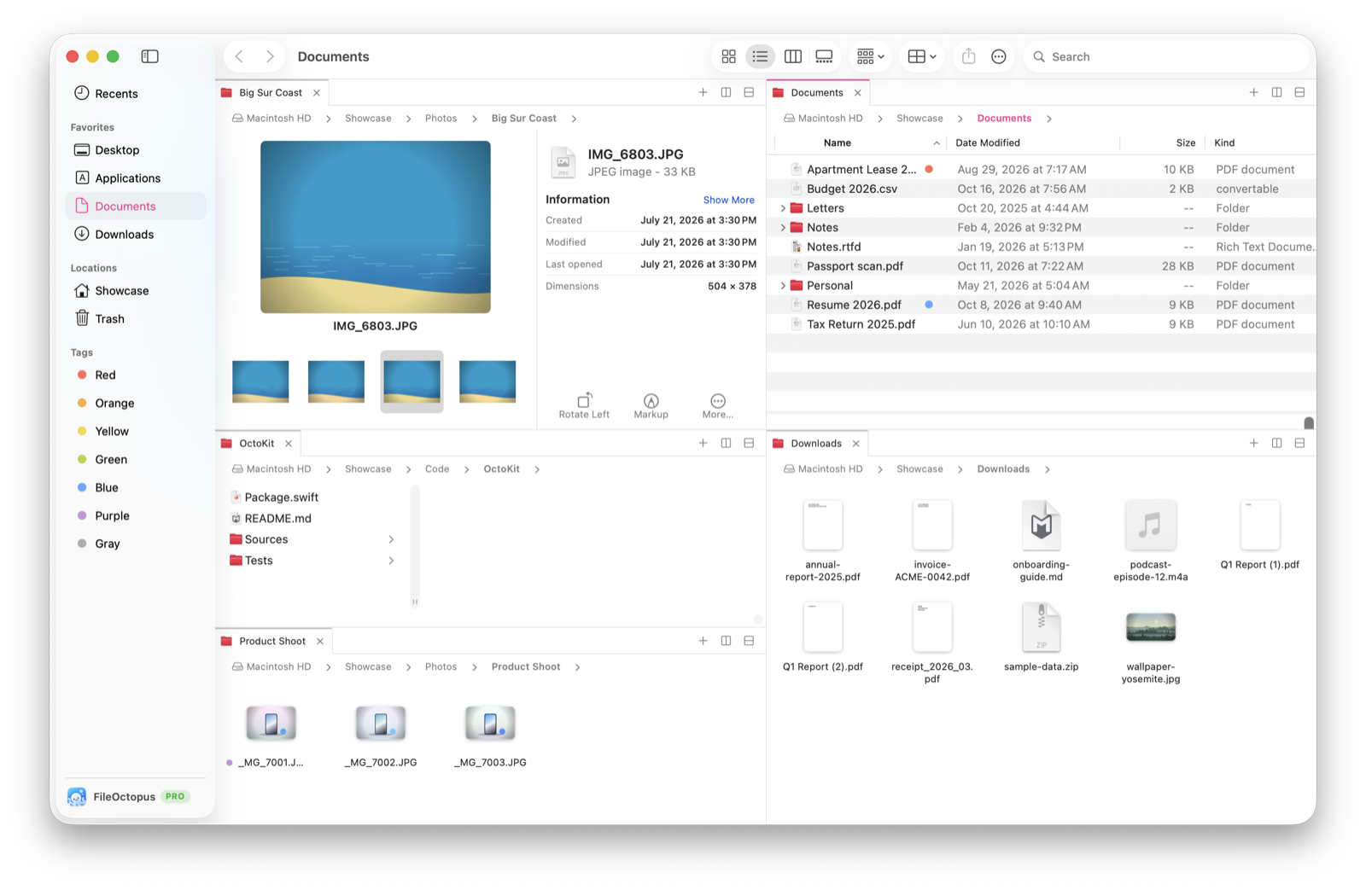Click the More… preview action
The image size is (1366, 890).
[x=717, y=405]
